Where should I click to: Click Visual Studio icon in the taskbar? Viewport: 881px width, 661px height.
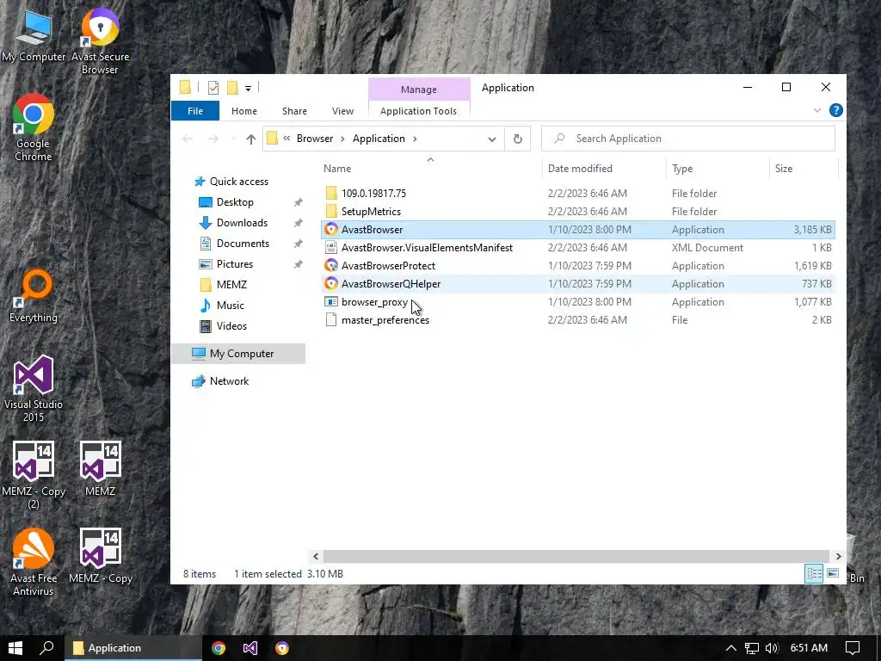tap(250, 648)
